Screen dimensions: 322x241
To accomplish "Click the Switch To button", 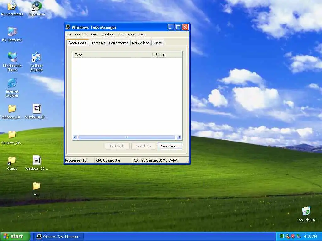I will [x=143, y=146].
